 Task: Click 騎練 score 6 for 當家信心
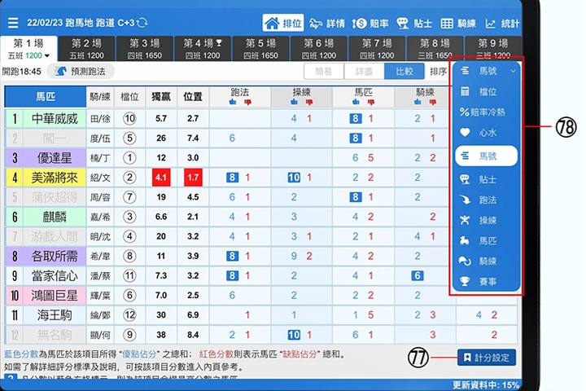[x=417, y=276]
